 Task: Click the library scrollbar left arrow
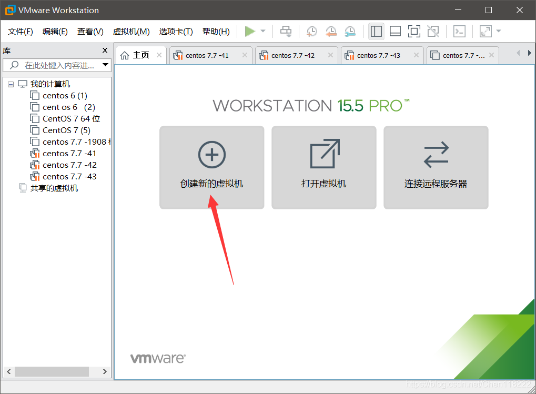click(x=9, y=371)
